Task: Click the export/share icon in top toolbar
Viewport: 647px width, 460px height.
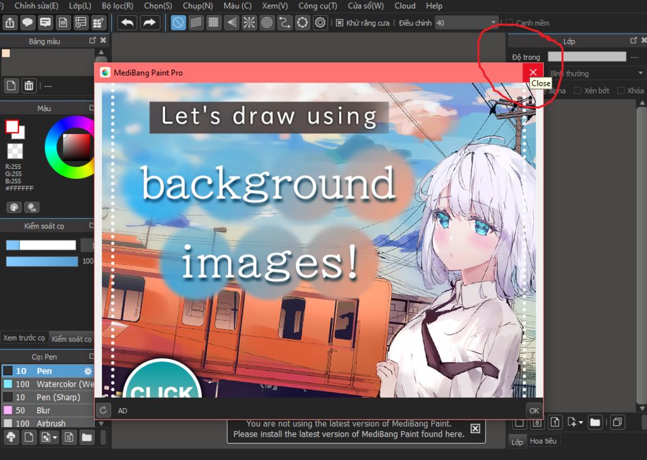Action: tap(10, 23)
